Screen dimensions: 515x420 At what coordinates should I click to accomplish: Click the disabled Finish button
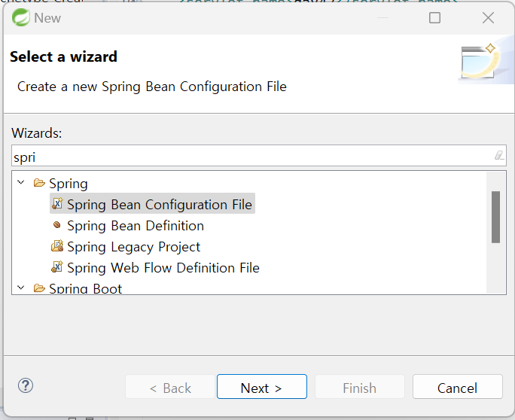pos(360,387)
